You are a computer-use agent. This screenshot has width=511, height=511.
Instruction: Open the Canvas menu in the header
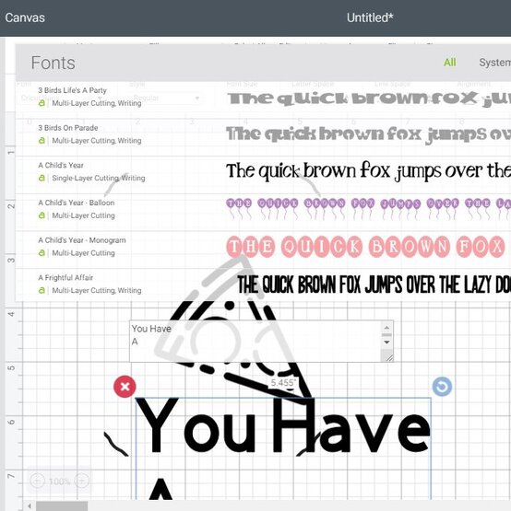(x=25, y=17)
